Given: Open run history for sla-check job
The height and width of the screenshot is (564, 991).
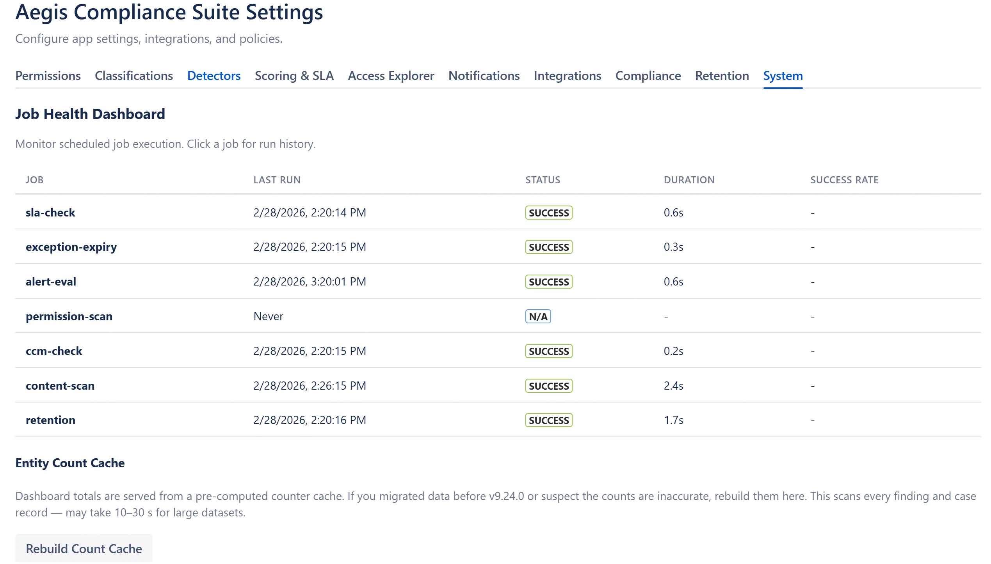Looking at the screenshot, I should [498, 212].
